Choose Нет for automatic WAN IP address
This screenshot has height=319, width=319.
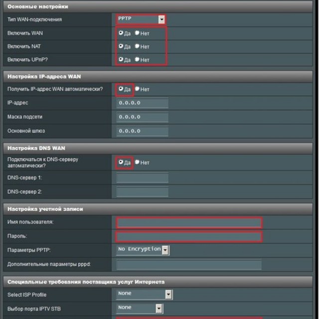click(137, 89)
